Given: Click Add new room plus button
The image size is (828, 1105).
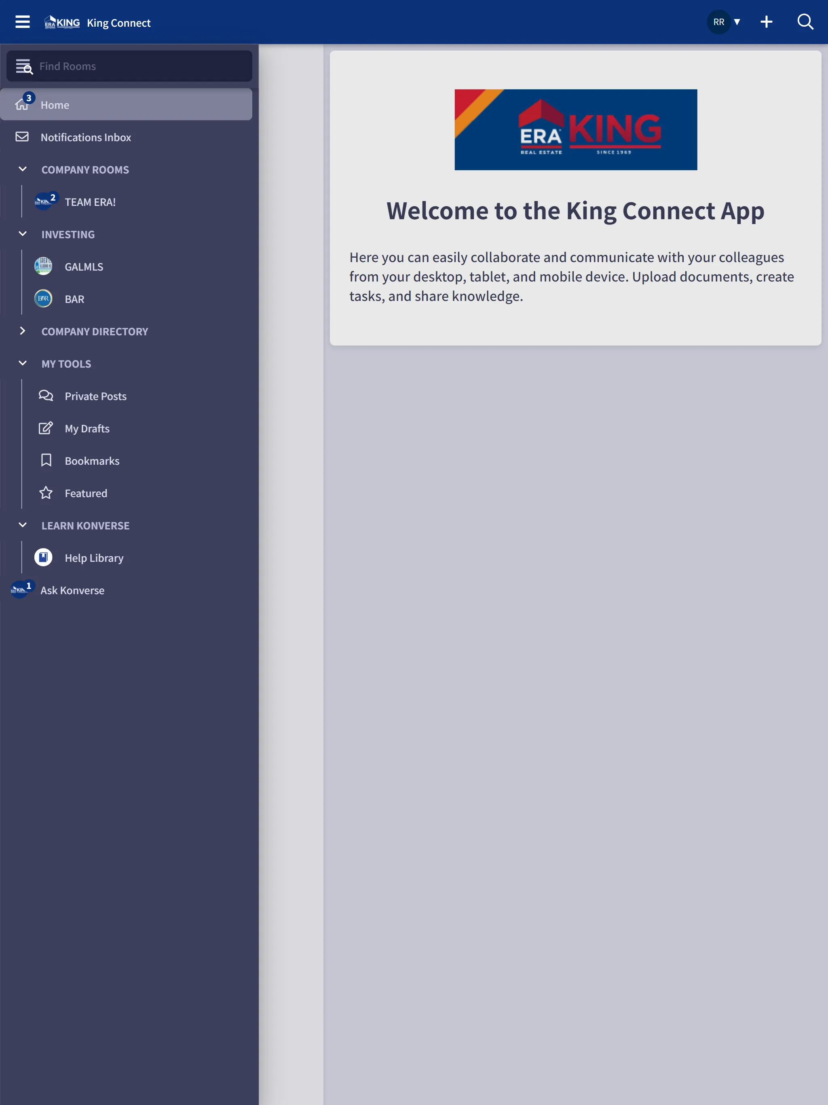Looking at the screenshot, I should point(765,22).
